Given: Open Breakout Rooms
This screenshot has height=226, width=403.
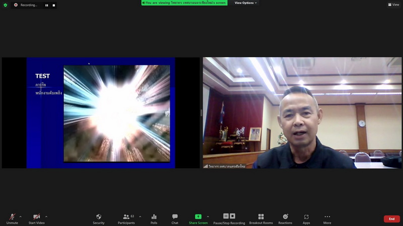Looking at the screenshot, I should click(261, 217).
